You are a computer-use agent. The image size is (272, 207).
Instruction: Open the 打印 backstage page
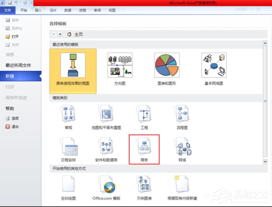pos(10,87)
